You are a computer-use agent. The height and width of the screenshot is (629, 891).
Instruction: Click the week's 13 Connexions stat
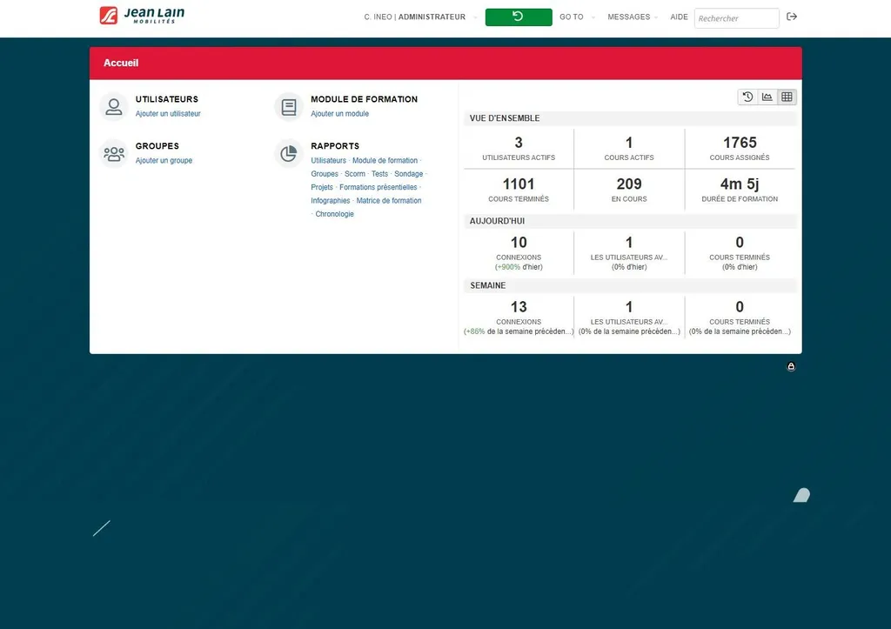[519, 317]
